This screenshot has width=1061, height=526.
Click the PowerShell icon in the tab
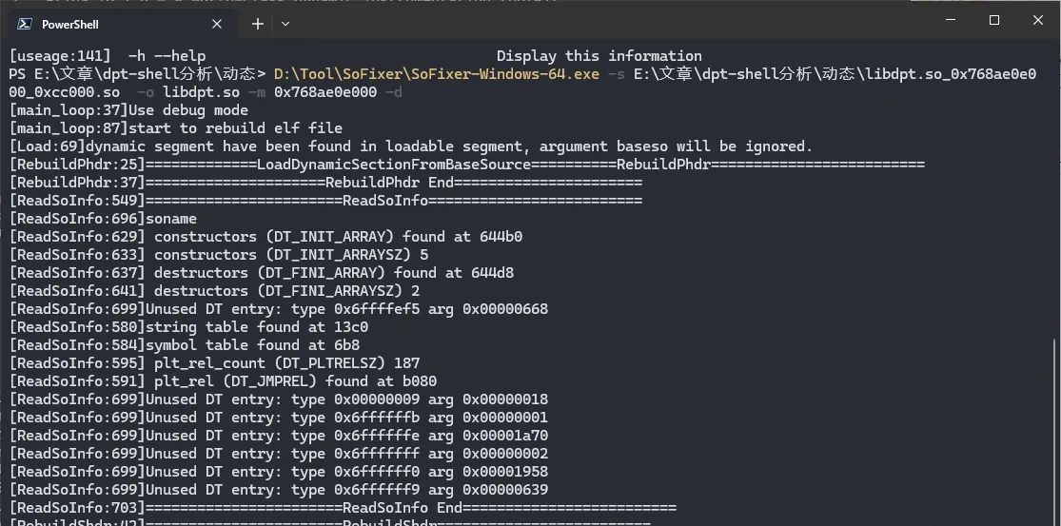point(25,24)
